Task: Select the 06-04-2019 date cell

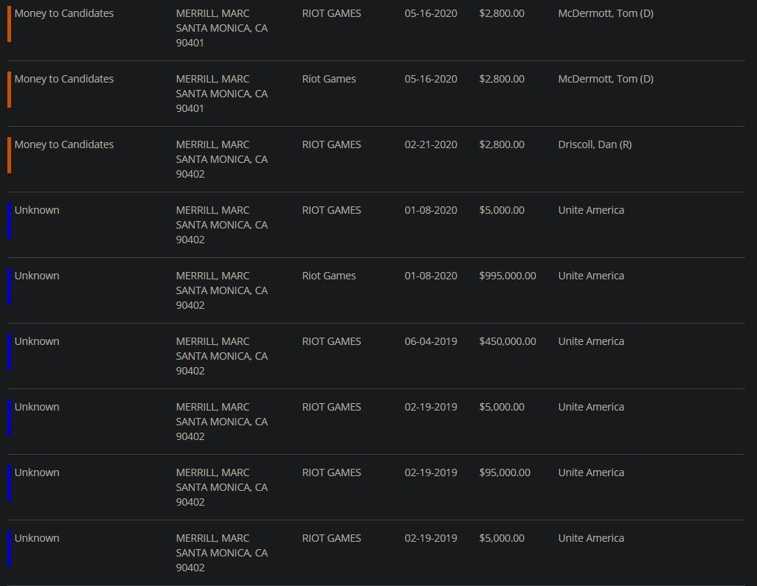Action: coord(431,341)
